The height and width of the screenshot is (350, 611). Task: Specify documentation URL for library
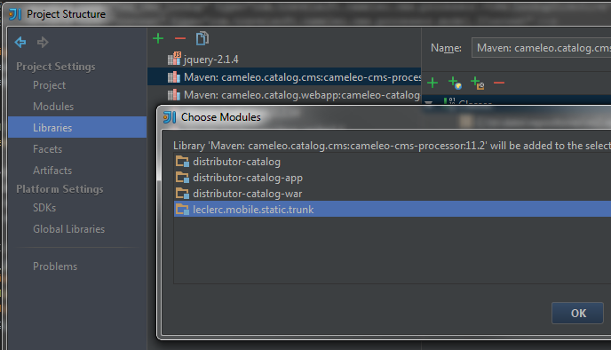tap(455, 83)
